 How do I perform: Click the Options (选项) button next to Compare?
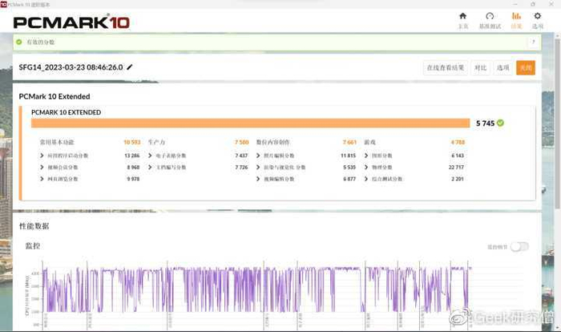[502, 67]
